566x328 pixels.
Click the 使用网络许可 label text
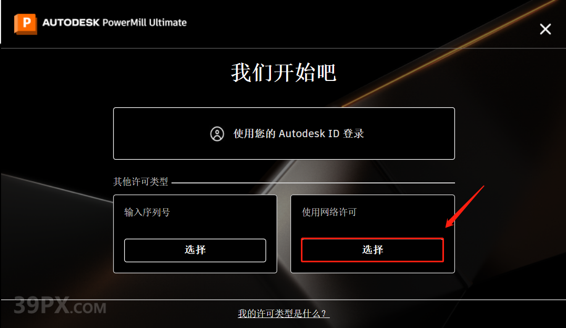click(329, 212)
